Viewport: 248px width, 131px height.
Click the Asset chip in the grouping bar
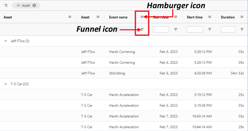(26, 5)
